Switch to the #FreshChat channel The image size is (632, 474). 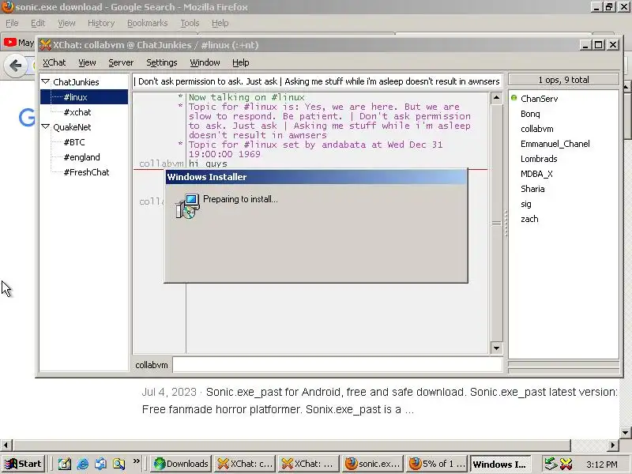click(86, 172)
